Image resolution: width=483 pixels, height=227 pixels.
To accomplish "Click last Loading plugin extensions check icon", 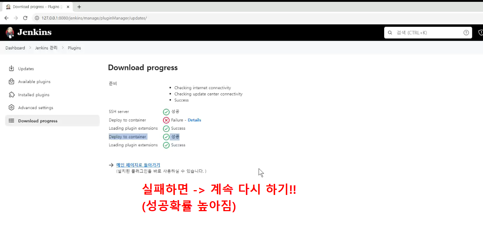I will click(166, 145).
